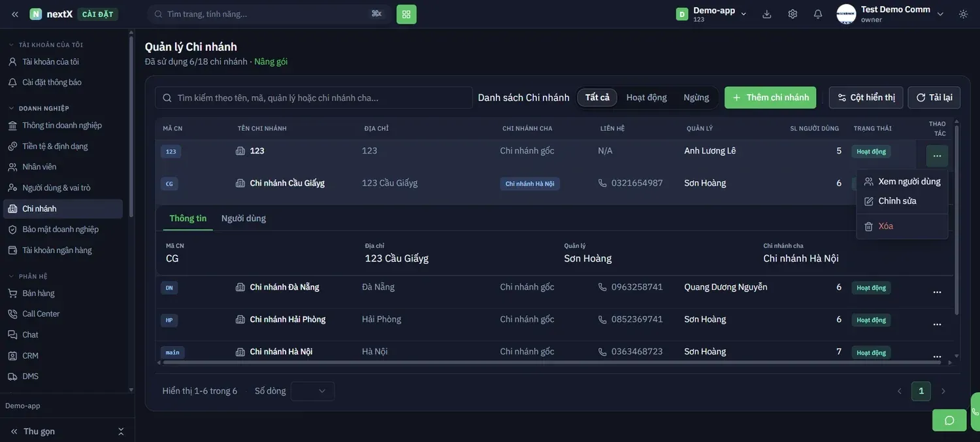
Task: Open Nhân viên in the sidebar
Action: (63, 167)
